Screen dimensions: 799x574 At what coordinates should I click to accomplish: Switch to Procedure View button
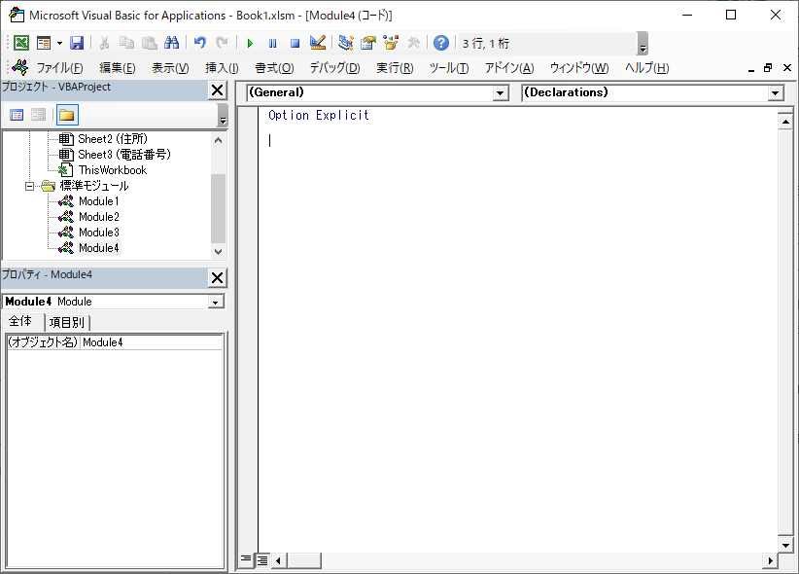(246, 560)
